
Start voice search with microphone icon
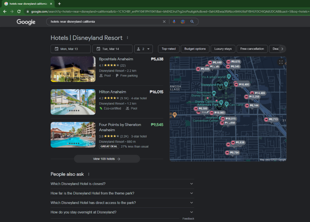174,22
